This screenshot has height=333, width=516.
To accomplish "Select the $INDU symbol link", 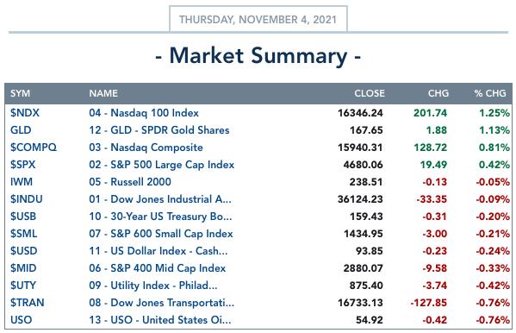I will click(x=27, y=198).
